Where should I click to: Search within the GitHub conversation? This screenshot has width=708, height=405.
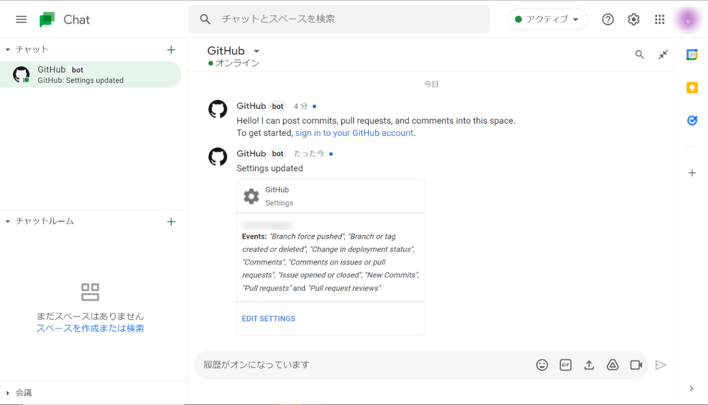[640, 55]
